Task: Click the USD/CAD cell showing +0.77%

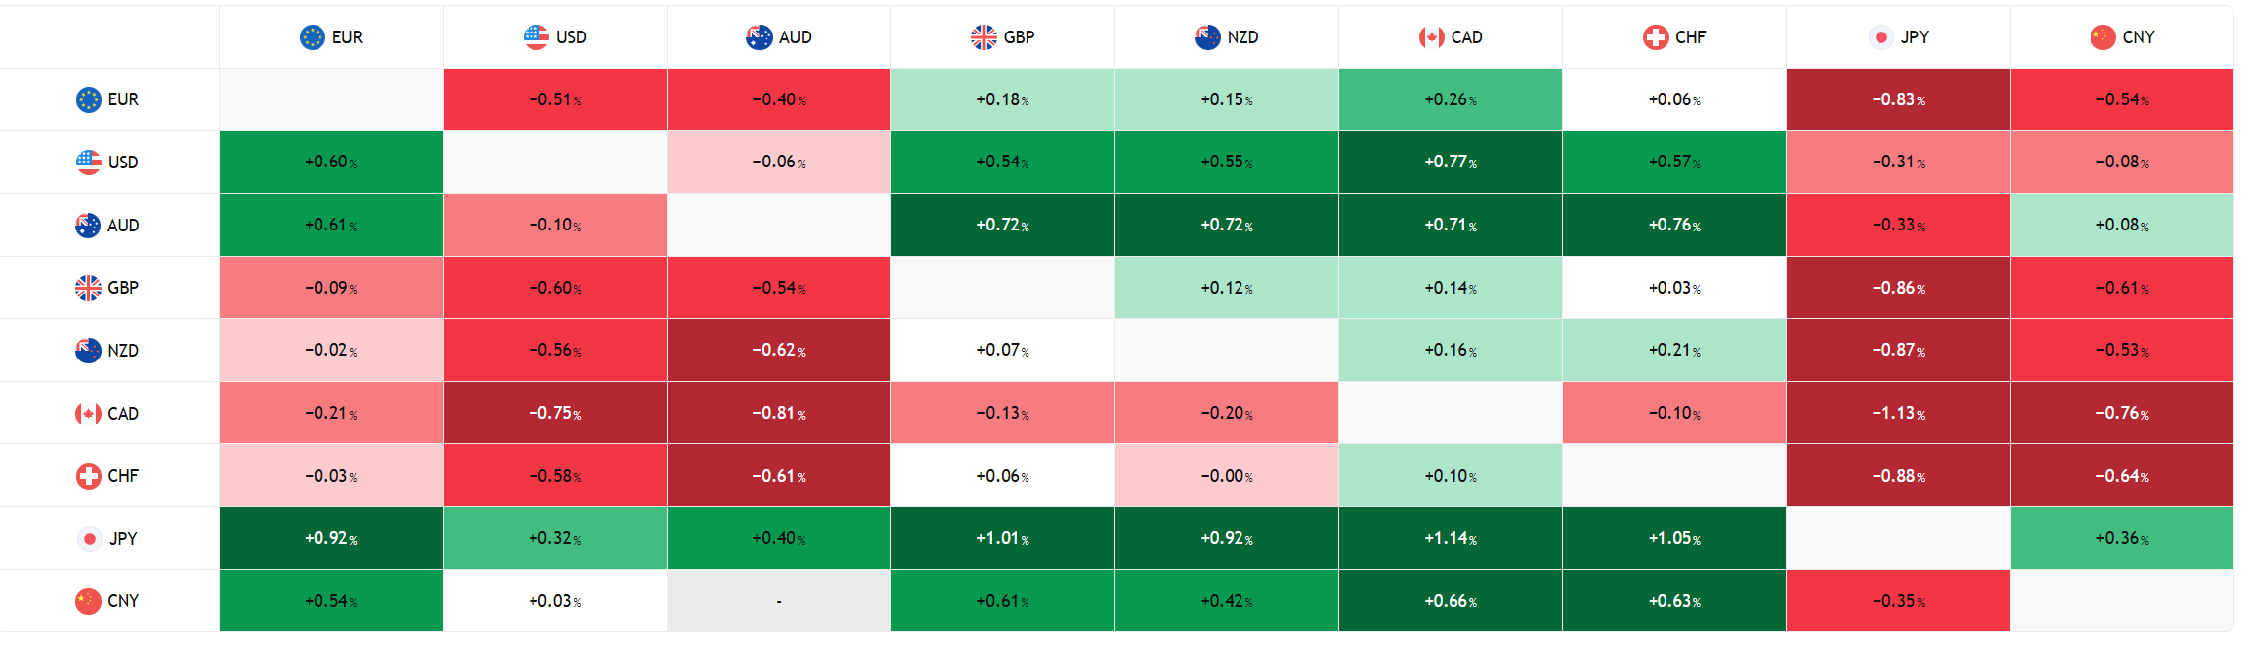Action: click(x=1450, y=163)
